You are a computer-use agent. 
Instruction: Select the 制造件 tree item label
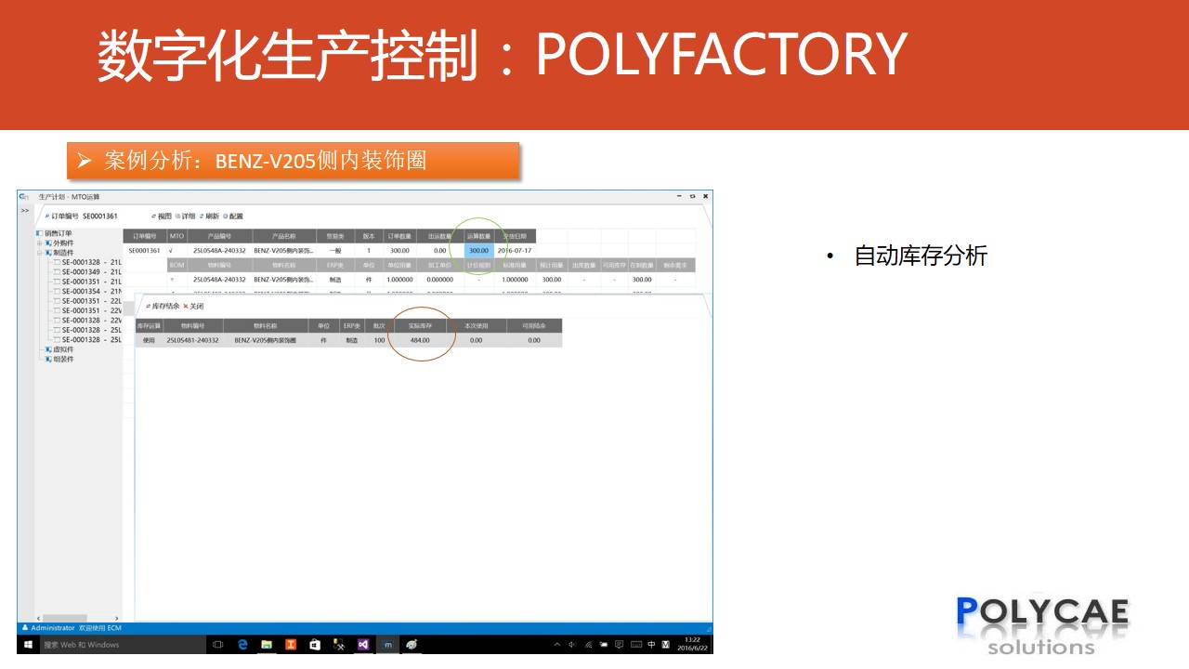pyautogui.click(x=62, y=253)
